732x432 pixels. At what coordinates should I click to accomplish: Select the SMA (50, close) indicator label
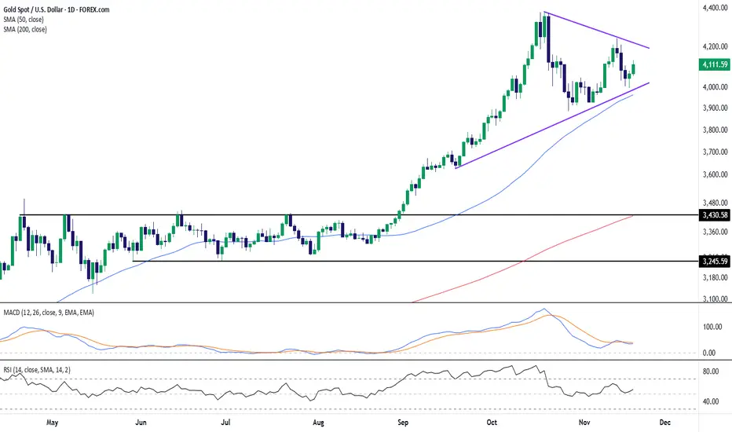tap(28, 18)
